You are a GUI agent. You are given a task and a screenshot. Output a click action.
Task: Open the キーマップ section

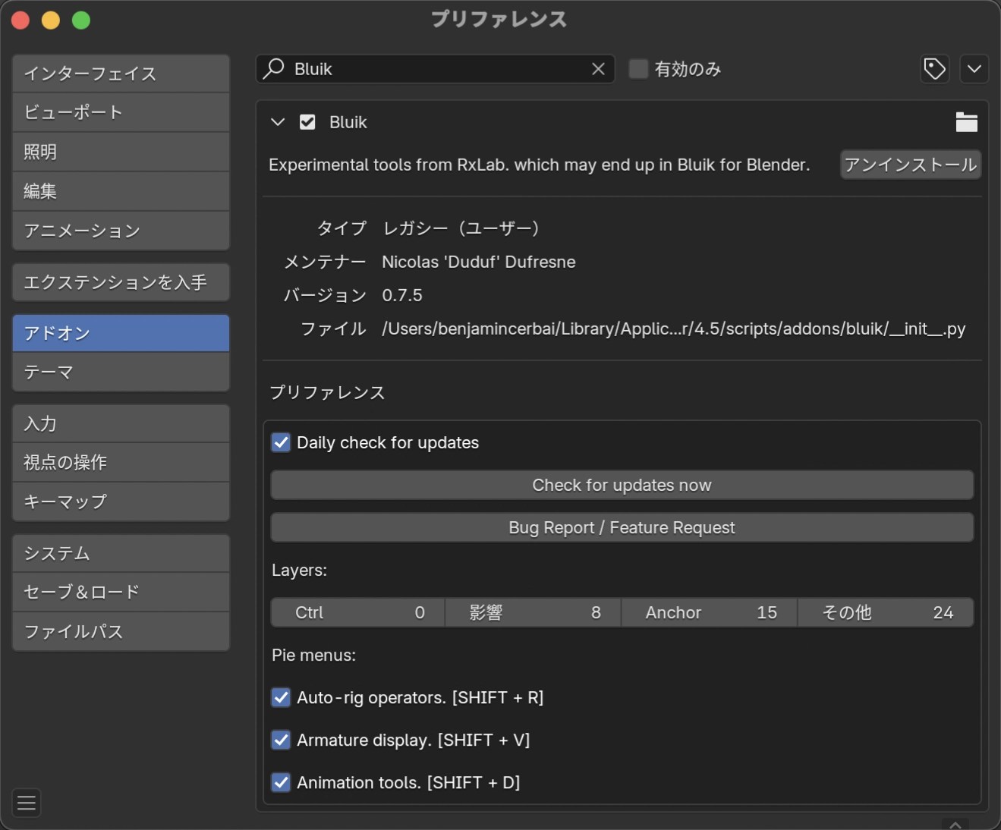[121, 501]
